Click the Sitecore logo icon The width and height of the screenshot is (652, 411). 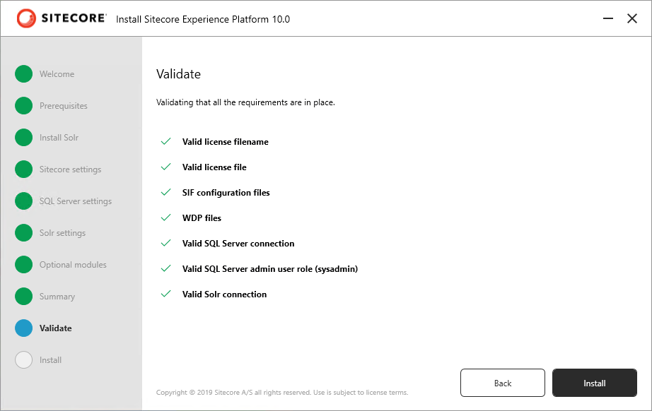[x=26, y=18]
